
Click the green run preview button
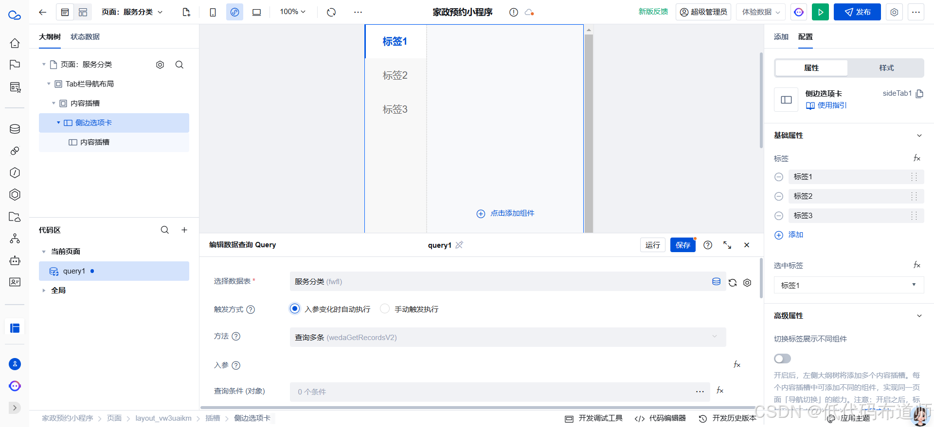pyautogui.click(x=820, y=12)
